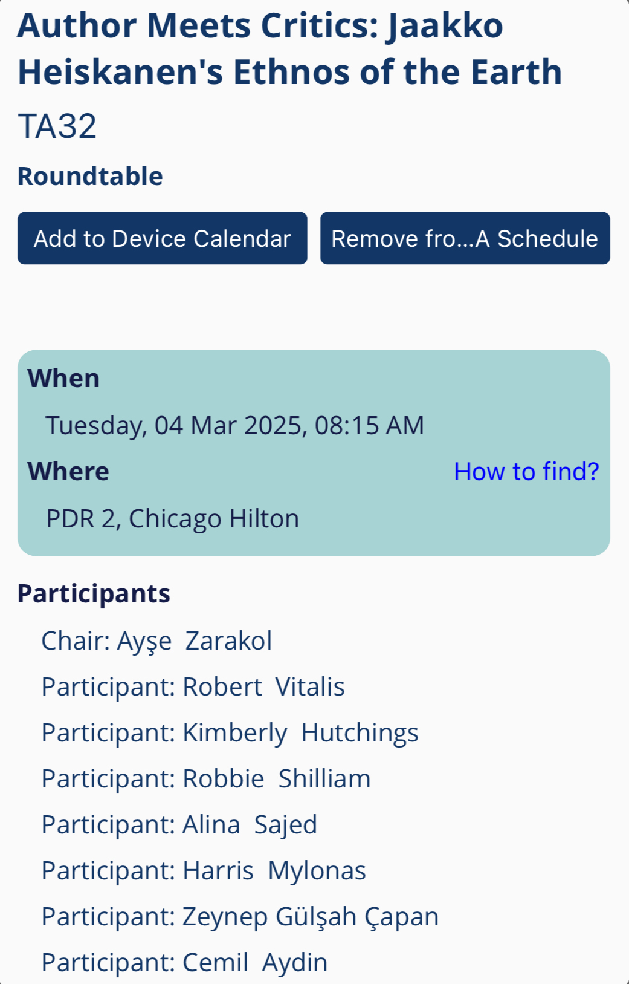Tap the PDR 2, Chicago Hilton location
629x984 pixels.
point(172,518)
